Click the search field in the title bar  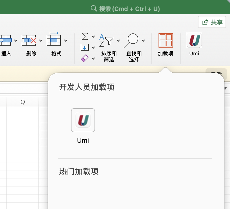[x=125, y=9]
